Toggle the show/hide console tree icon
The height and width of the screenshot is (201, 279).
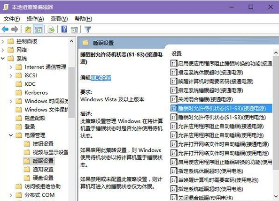click(x=38, y=30)
